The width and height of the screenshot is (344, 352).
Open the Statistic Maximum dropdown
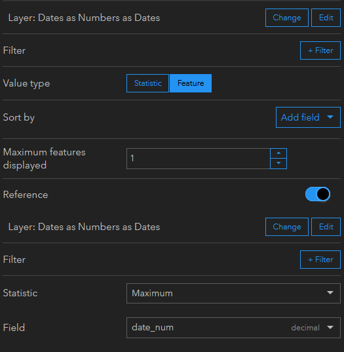233,293
